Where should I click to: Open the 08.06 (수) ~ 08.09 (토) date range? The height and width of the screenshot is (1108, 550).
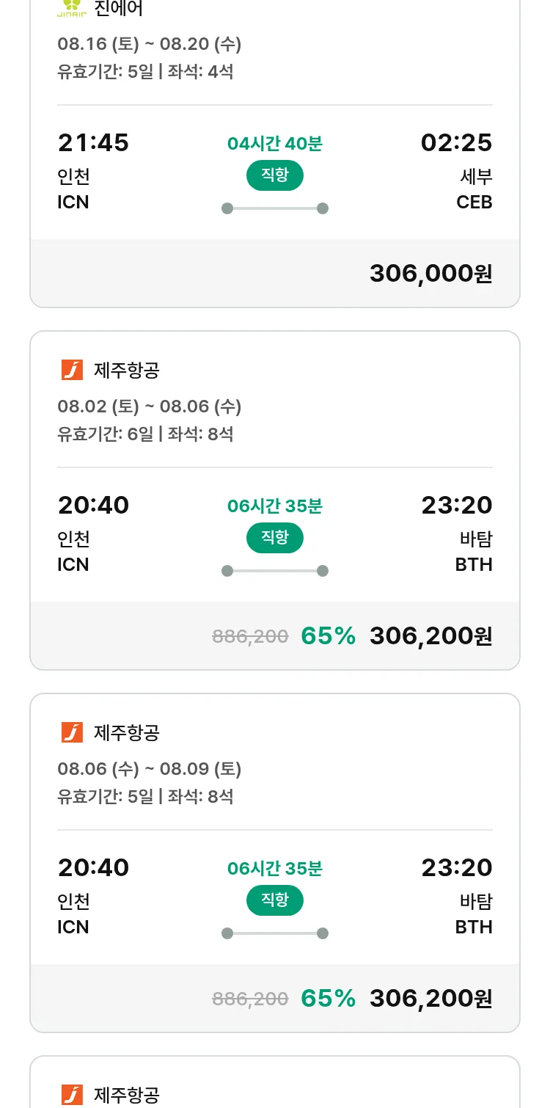click(150, 769)
